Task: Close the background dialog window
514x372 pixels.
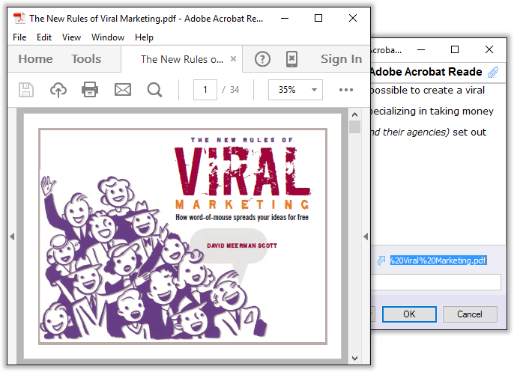Action: (x=489, y=49)
